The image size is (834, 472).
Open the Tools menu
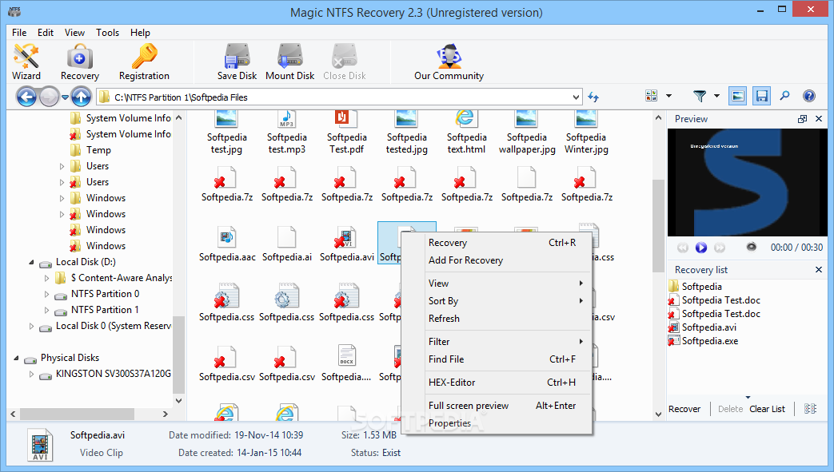[107, 33]
